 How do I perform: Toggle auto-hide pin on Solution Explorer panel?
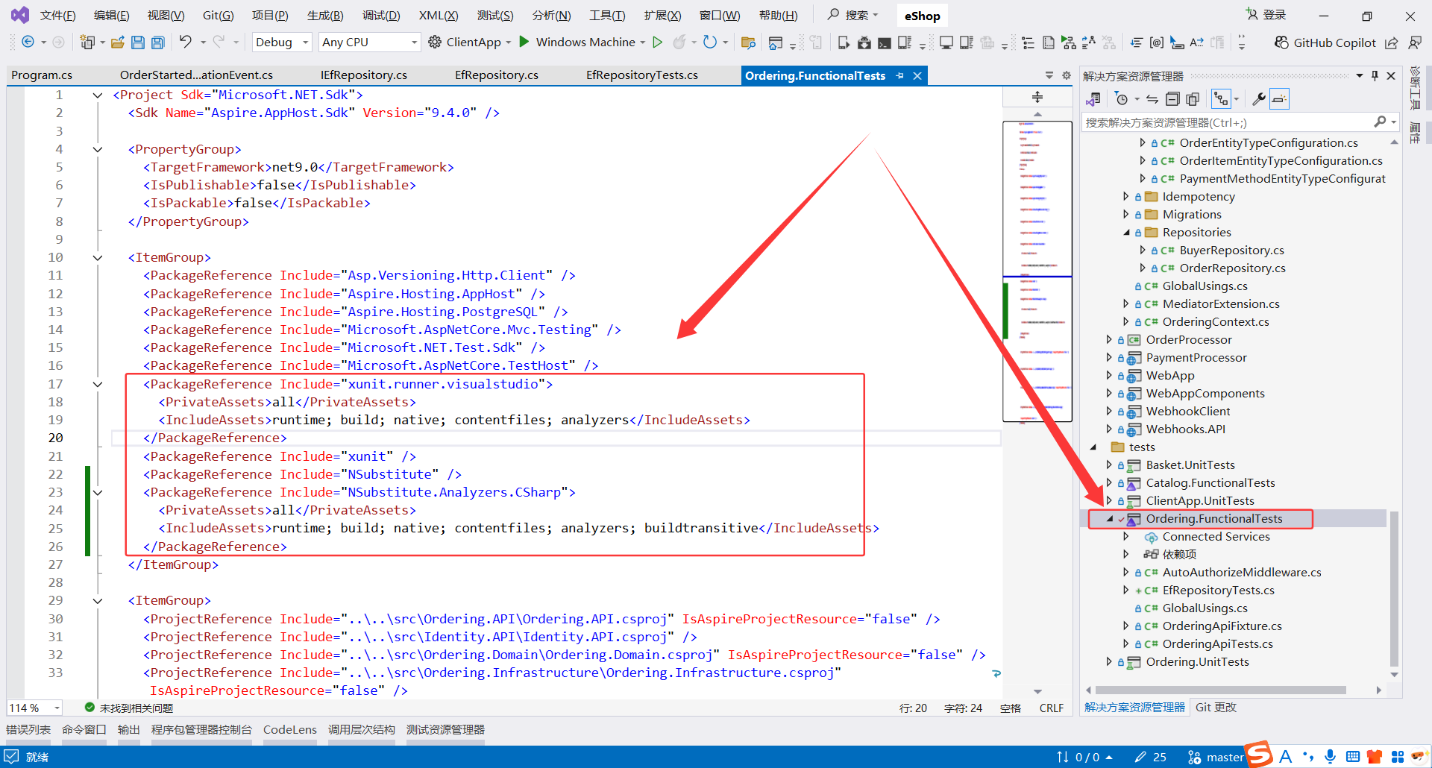tap(1375, 76)
